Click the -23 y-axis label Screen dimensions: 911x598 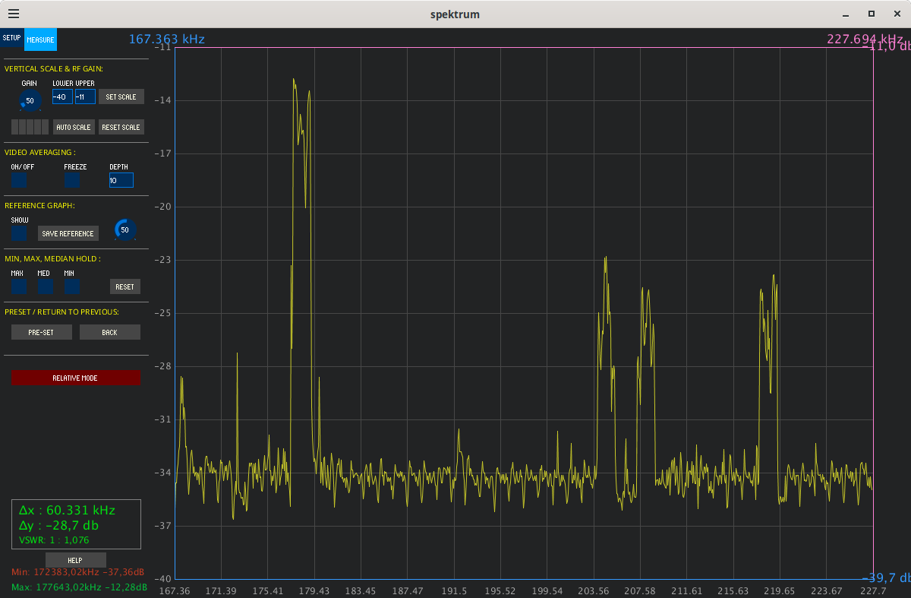point(163,260)
